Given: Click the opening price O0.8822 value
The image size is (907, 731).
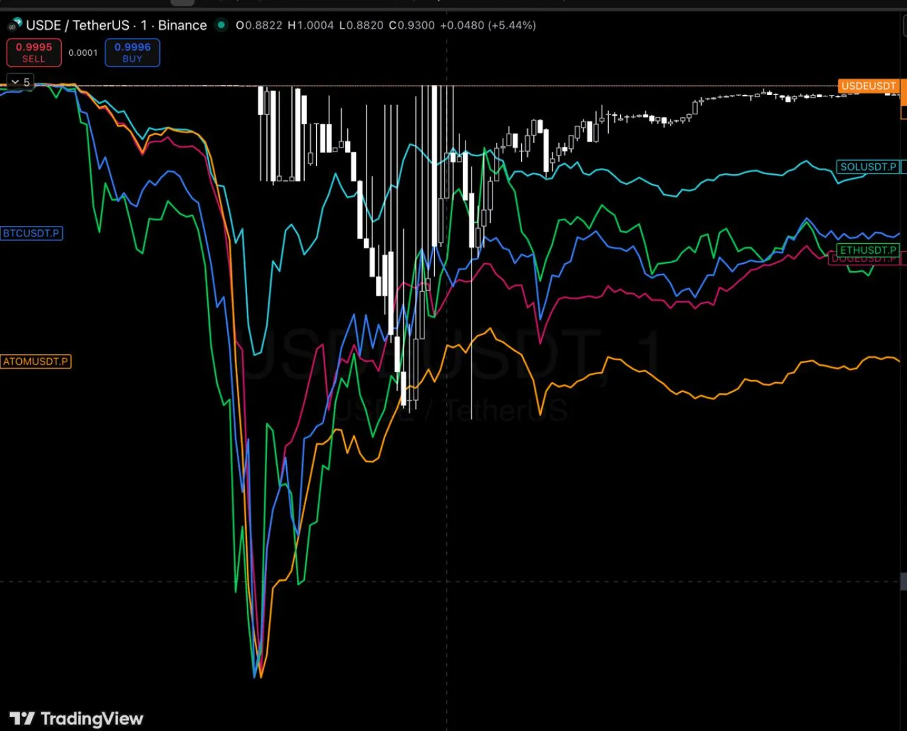Looking at the screenshot, I should tap(259, 25).
